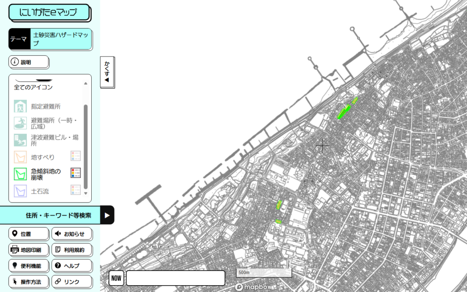Collapse sidebar with the かくす tab
The image size is (467, 292).
(107, 71)
